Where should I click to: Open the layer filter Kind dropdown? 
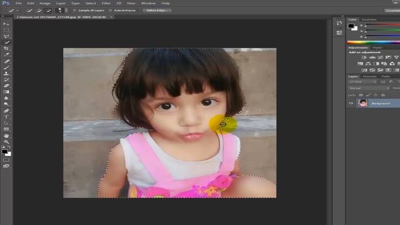point(362,82)
